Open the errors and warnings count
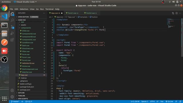Screen dimensions: 183x103 pyautogui.click(x=29, y=102)
